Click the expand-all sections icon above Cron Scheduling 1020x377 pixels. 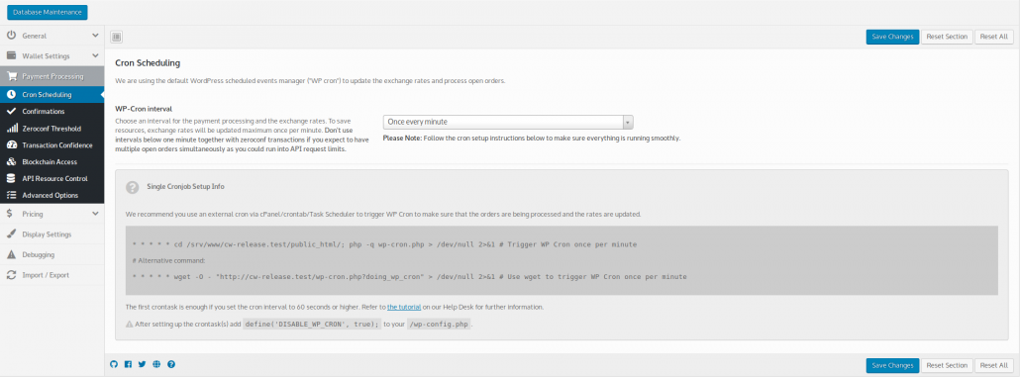click(x=117, y=37)
